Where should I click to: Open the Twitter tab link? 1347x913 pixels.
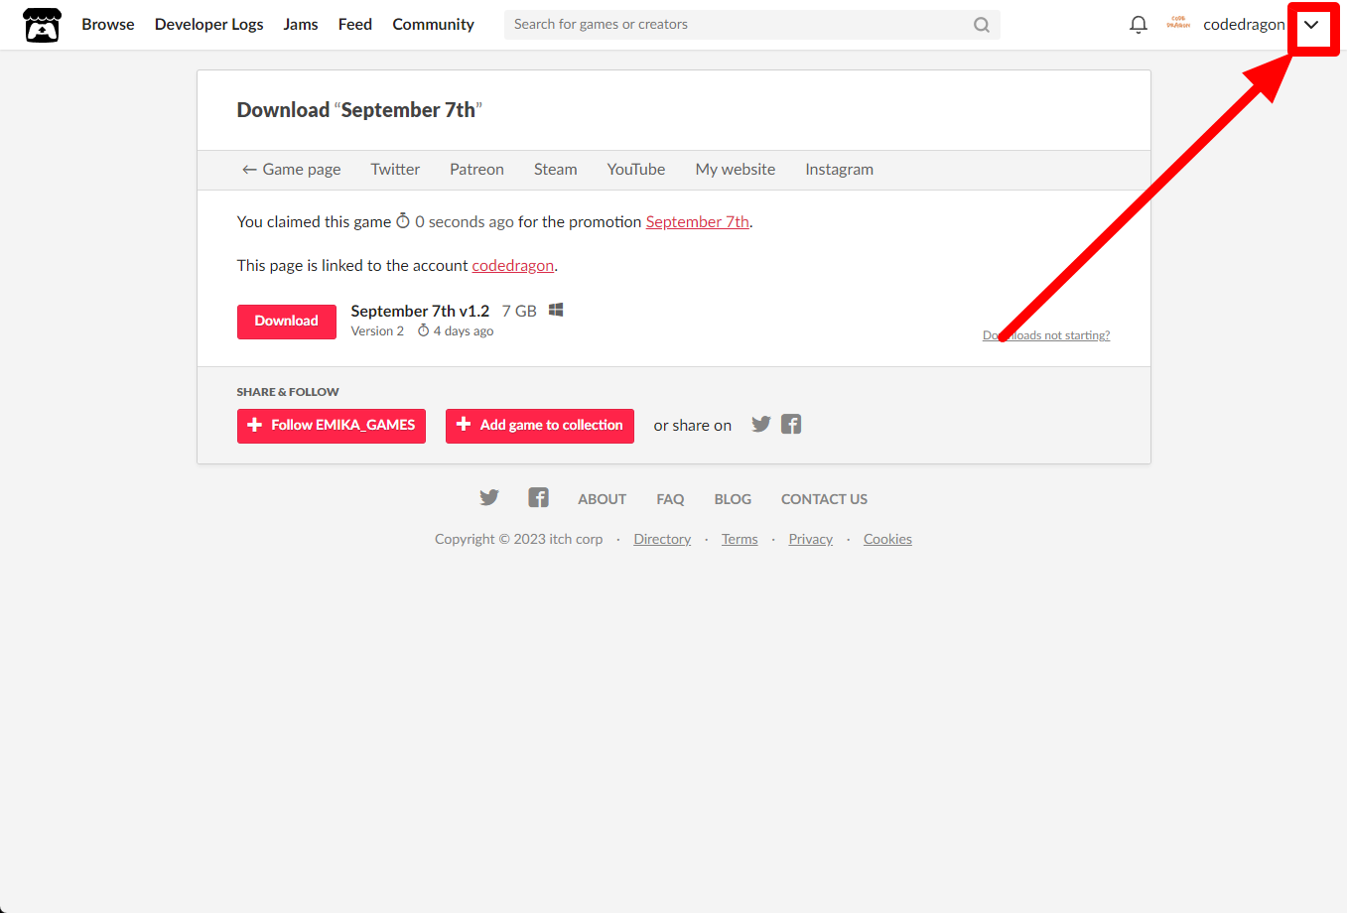[x=395, y=170]
